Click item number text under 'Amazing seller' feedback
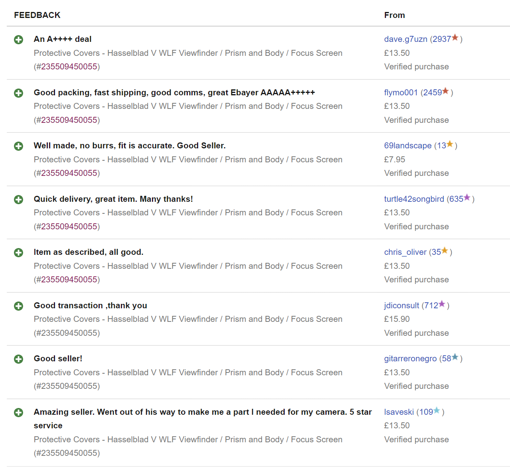The height and width of the screenshot is (467, 510). (67, 453)
